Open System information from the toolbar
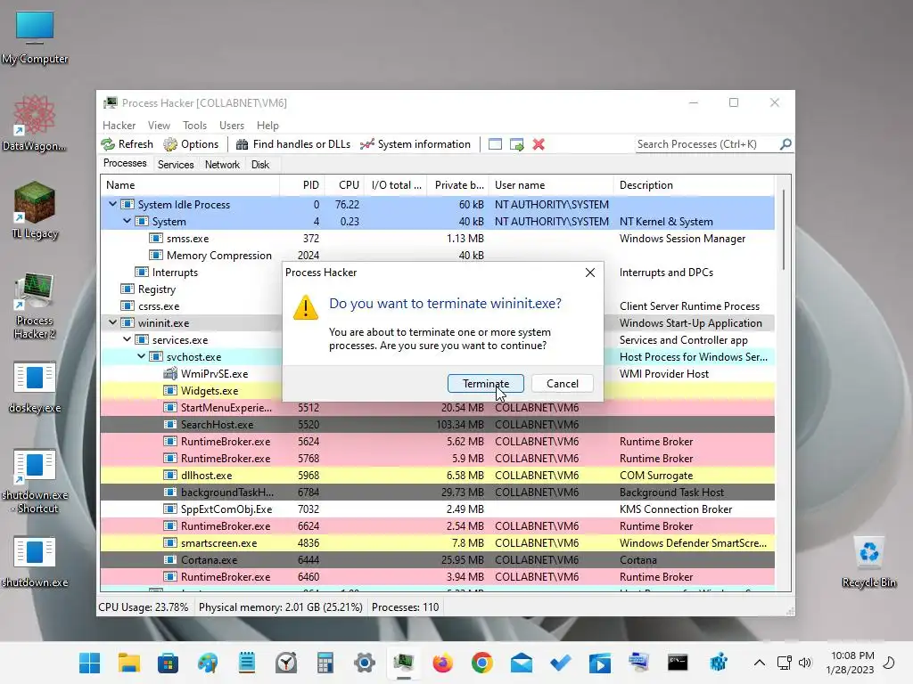This screenshot has width=913, height=684. tap(415, 144)
